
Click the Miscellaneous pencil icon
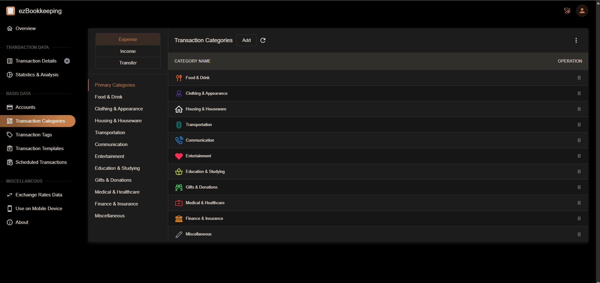pyautogui.click(x=179, y=234)
